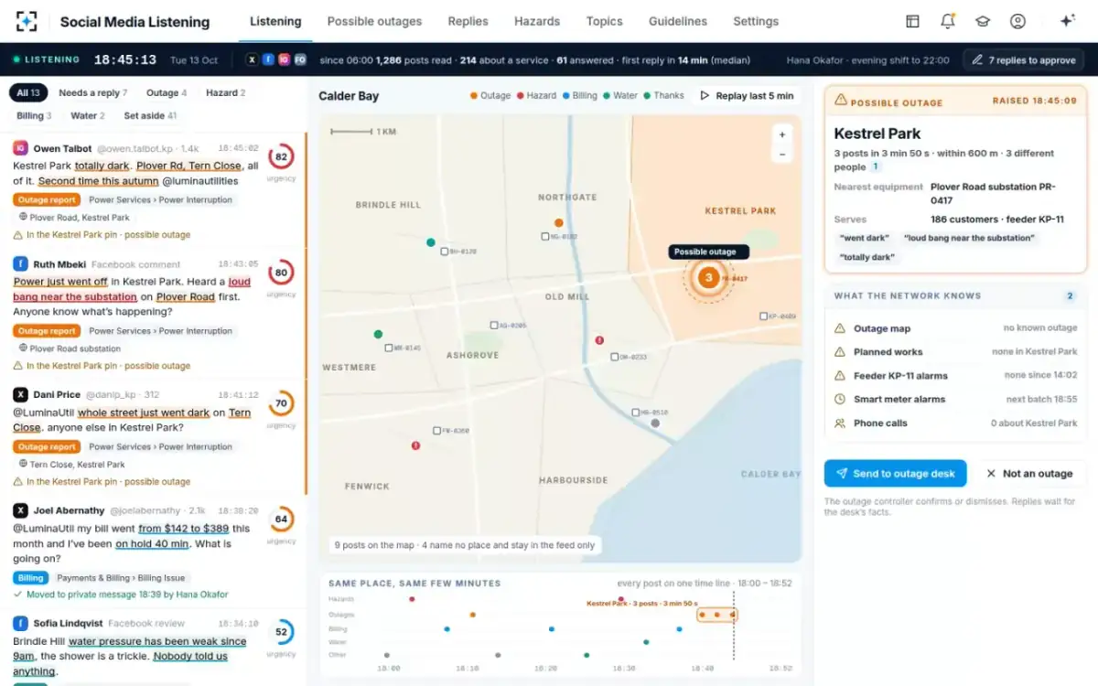Screen dimensions: 1098x686
Task: Click Replay last 5 min
Action: coord(746,96)
